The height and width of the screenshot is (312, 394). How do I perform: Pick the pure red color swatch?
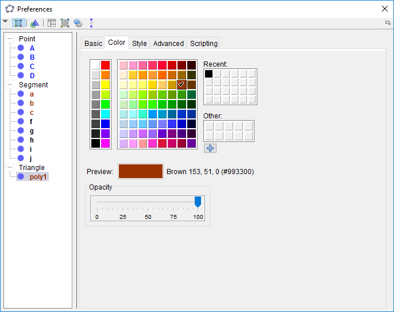click(x=105, y=65)
